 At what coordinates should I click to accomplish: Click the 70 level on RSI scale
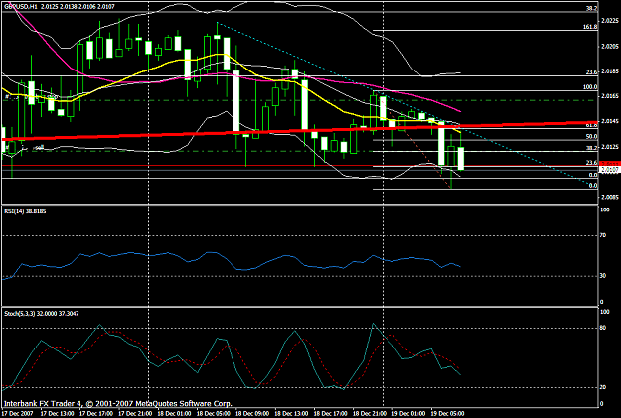[x=603, y=235]
